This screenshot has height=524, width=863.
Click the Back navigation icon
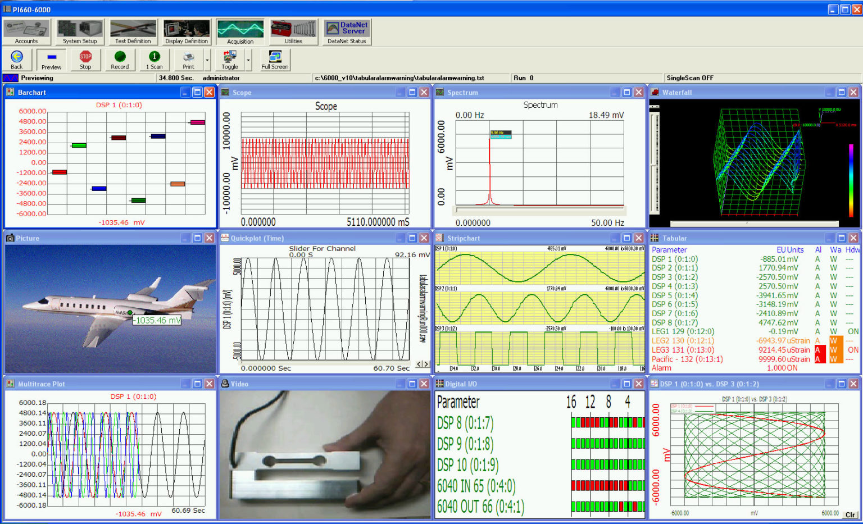[x=17, y=60]
